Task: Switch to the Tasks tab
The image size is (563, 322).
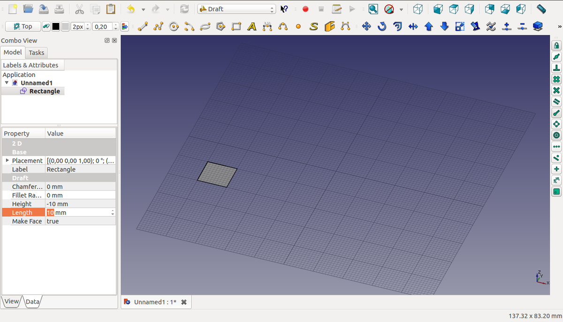Action: click(36, 52)
